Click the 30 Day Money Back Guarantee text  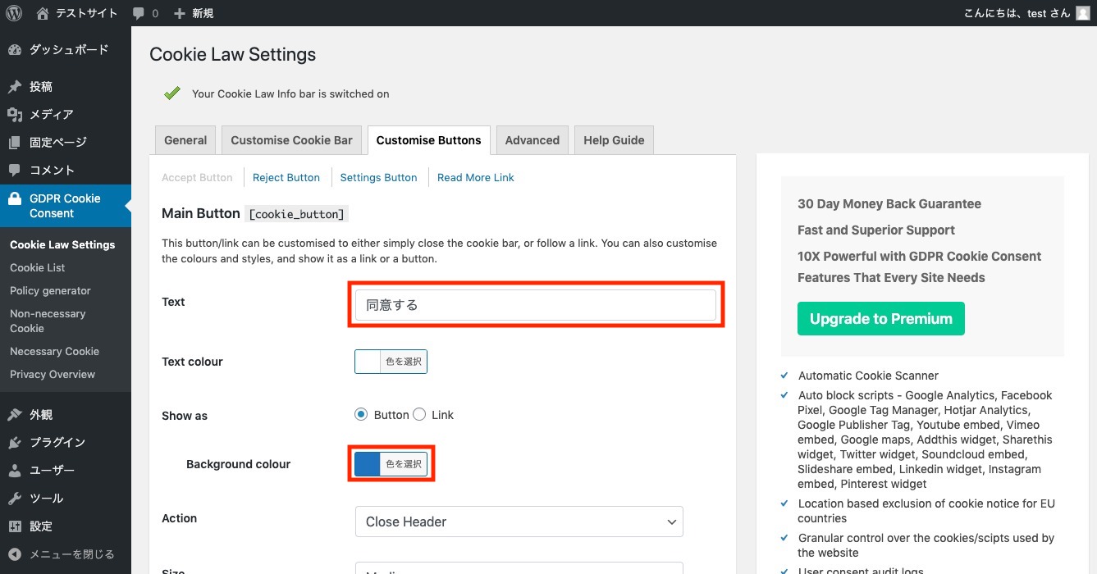889,203
